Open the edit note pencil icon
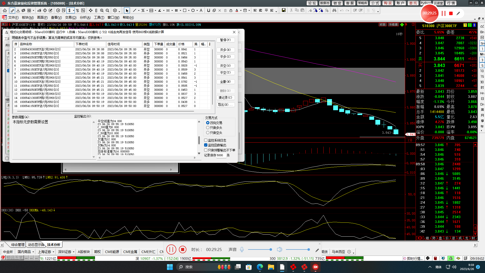This screenshot has height=273, width=485. (x=51, y=10)
